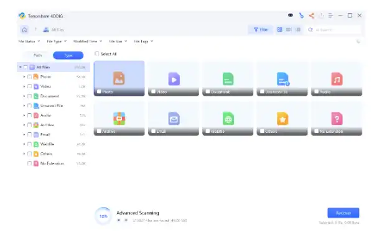Select Unsaved File in the tree
Image resolution: width=392 pixels, height=233 pixels.
54,106
